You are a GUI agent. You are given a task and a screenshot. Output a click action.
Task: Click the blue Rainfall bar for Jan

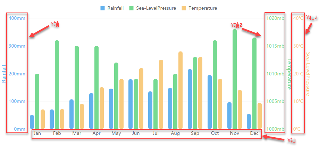(x=32, y=122)
